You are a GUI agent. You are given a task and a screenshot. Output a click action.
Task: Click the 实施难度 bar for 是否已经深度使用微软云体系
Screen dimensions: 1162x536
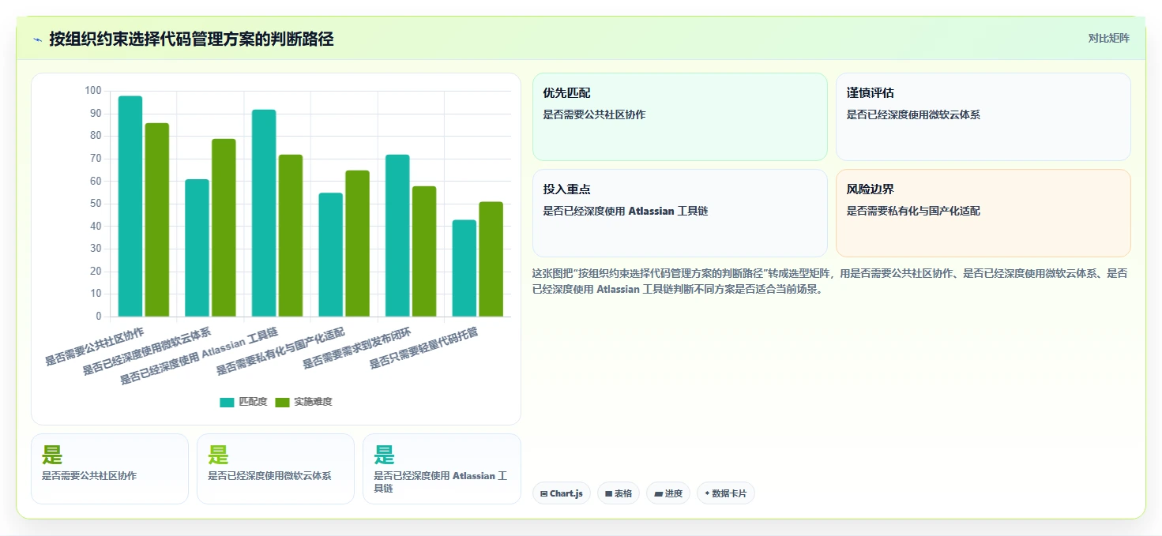point(224,228)
